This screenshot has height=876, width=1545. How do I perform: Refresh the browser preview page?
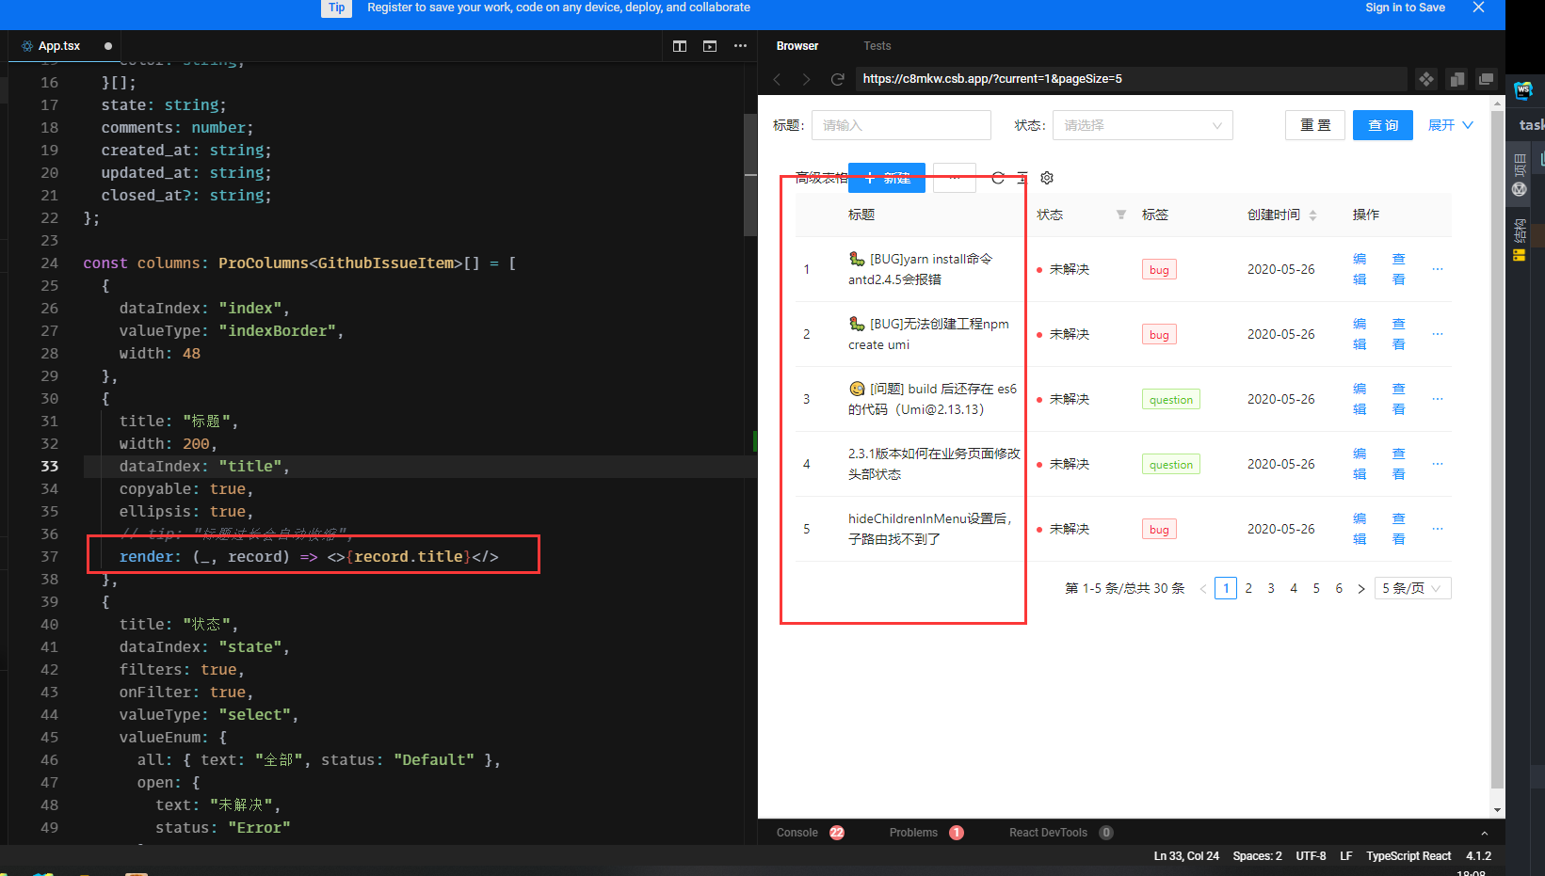838,79
